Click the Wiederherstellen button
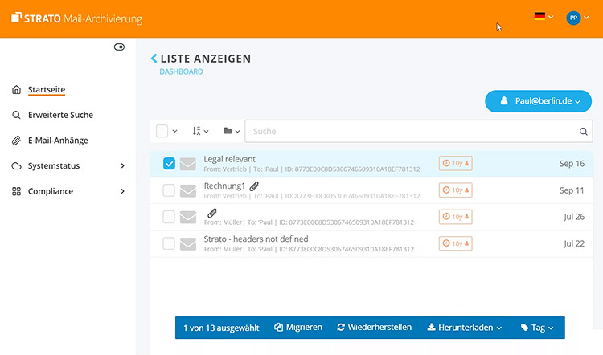 pos(374,328)
